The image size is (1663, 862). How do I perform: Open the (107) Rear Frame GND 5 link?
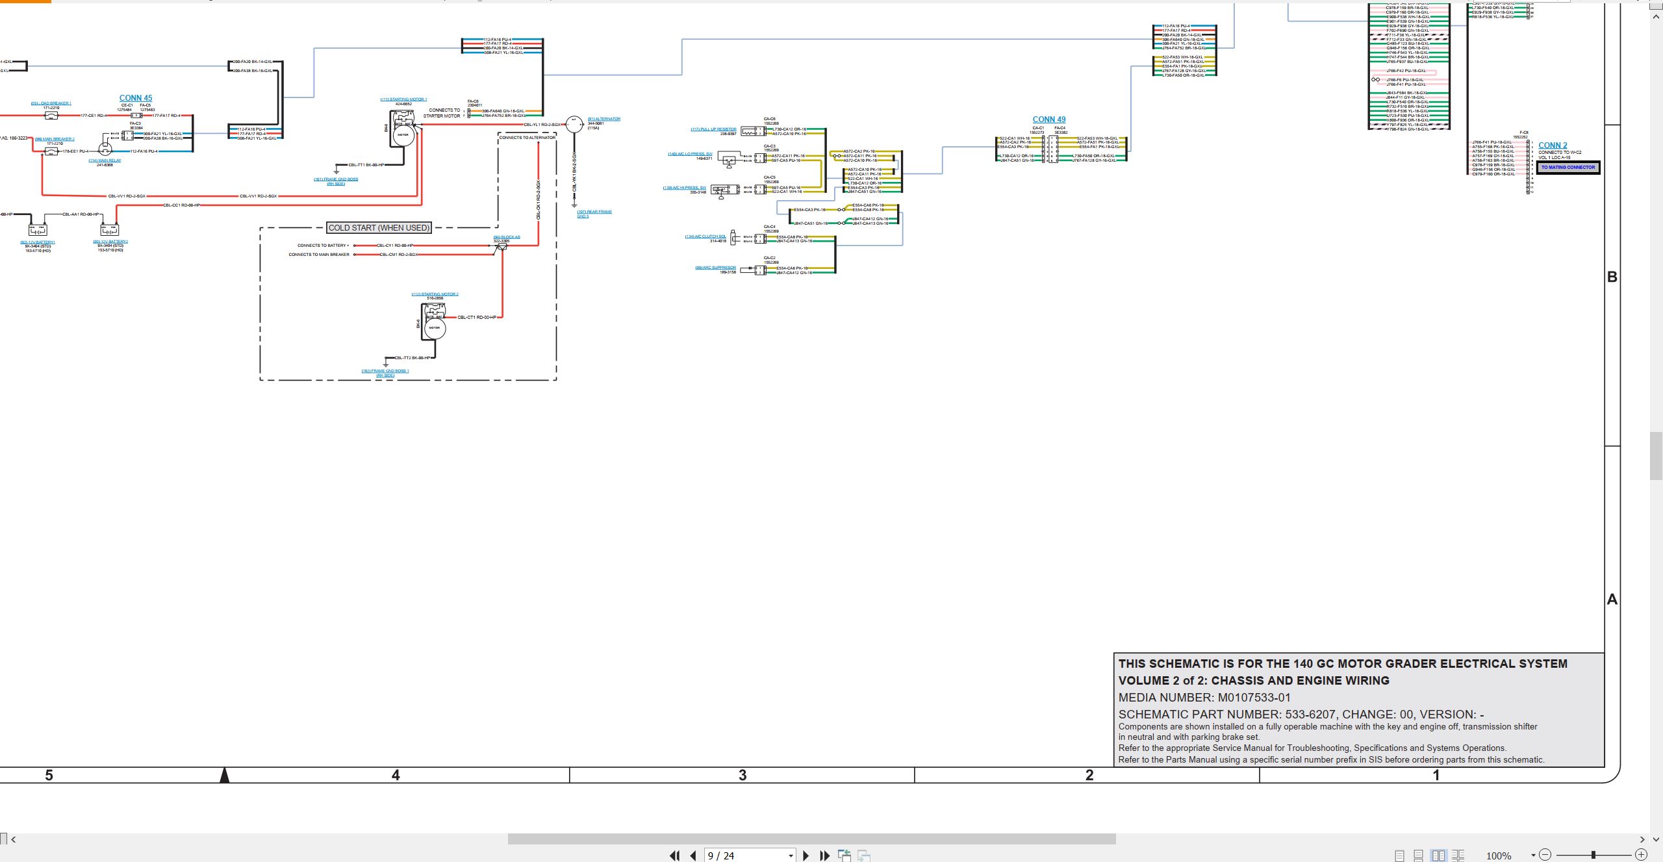[x=594, y=214]
